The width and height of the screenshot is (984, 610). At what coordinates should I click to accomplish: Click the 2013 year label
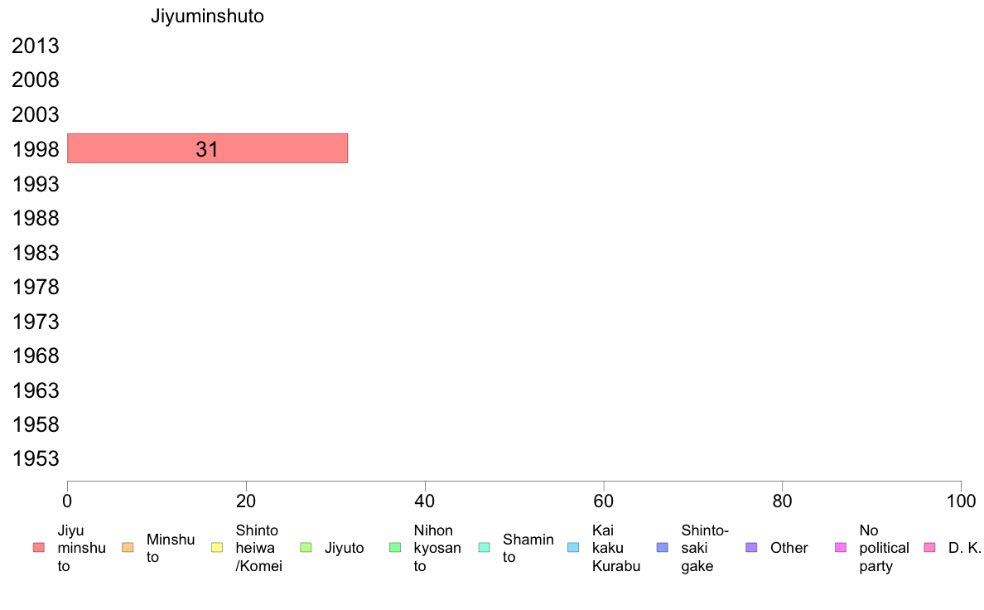point(36,46)
